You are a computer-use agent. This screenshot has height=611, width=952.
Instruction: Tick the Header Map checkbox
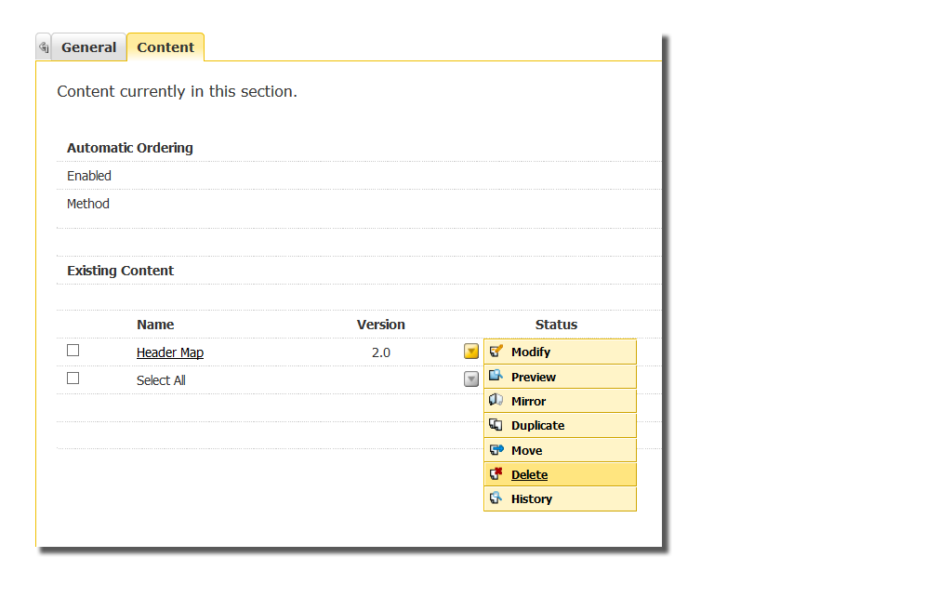coord(73,351)
